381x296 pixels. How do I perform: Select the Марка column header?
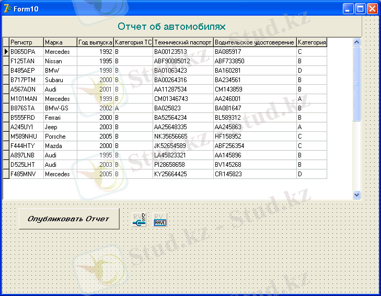coord(60,42)
